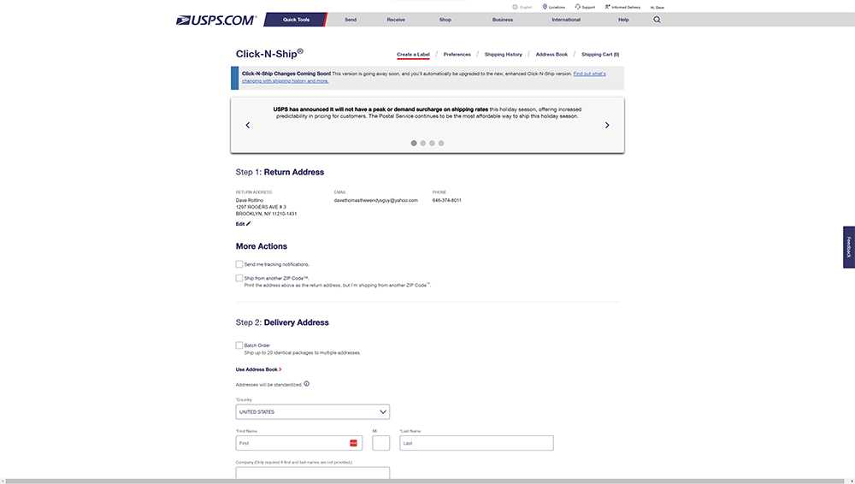Select the first carousel dot

pyautogui.click(x=414, y=143)
